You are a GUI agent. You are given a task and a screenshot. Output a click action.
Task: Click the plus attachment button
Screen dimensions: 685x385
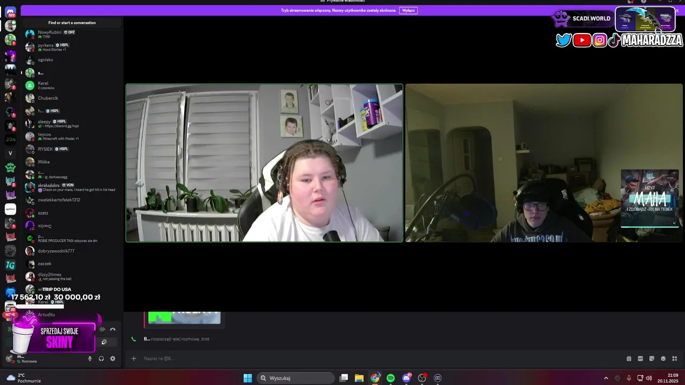(134, 358)
